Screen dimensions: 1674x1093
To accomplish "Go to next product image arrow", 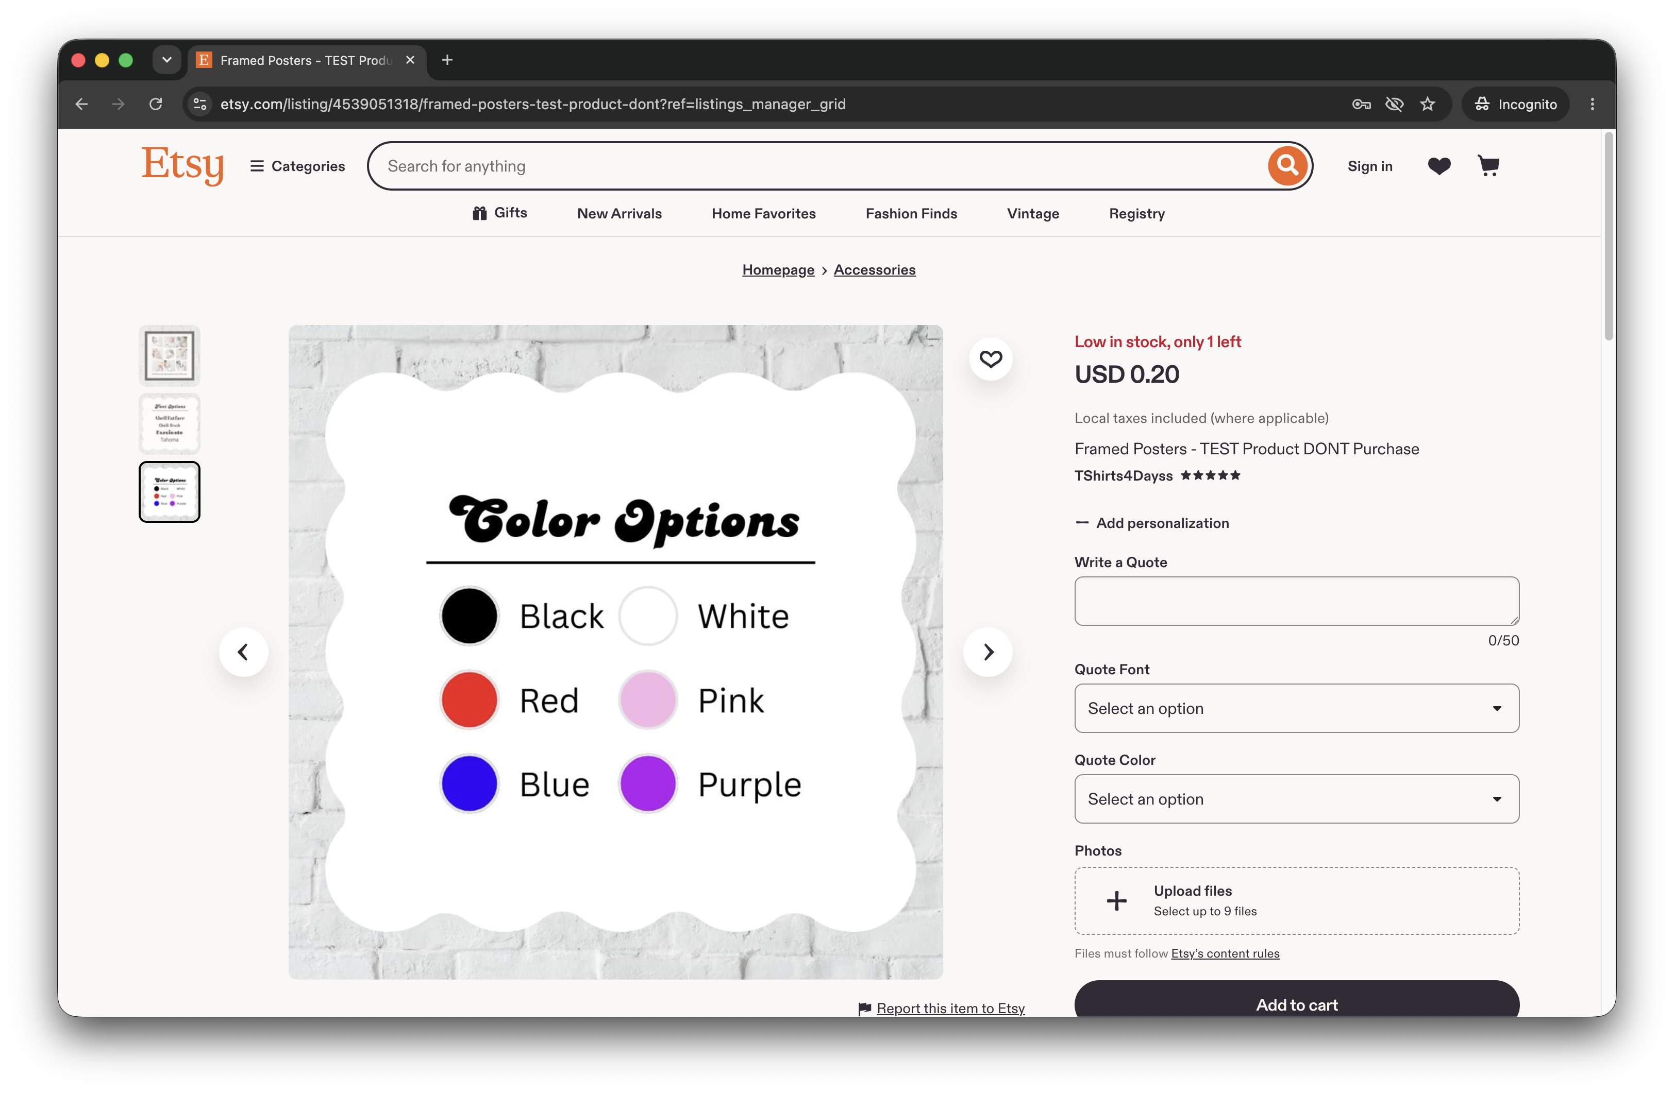I will 988,652.
